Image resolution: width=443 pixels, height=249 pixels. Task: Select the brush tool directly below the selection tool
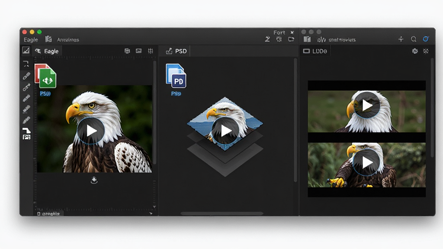point(26,76)
